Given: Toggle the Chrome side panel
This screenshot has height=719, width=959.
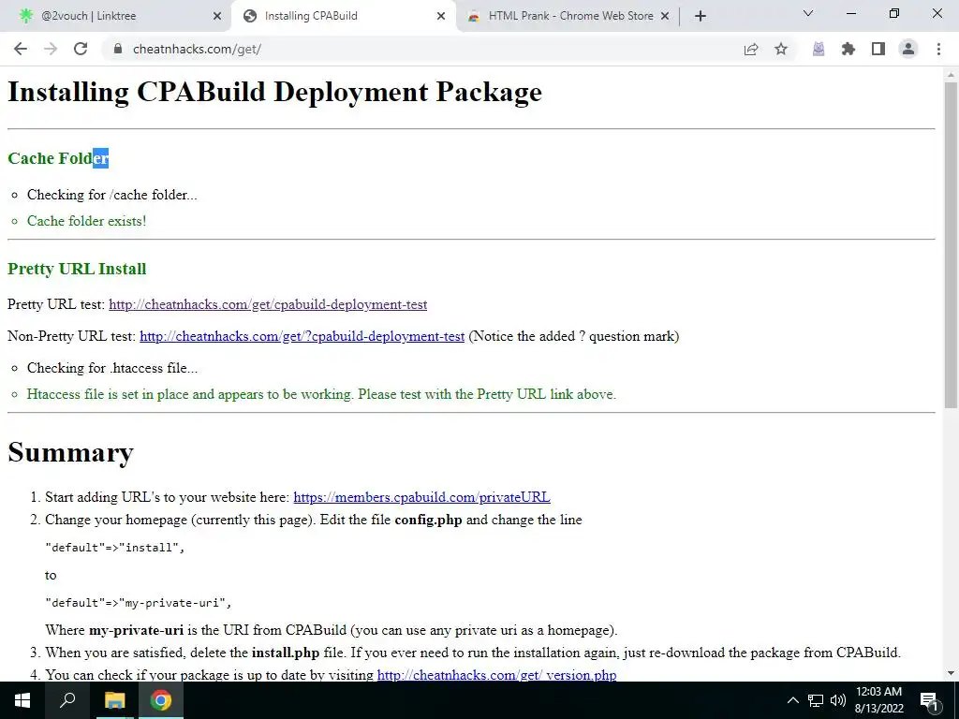Looking at the screenshot, I should pos(878,49).
